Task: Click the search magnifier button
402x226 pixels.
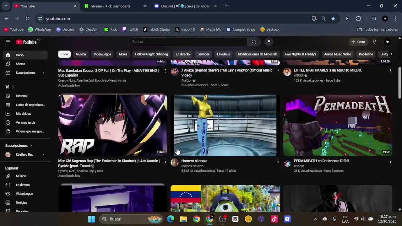Action: point(254,42)
